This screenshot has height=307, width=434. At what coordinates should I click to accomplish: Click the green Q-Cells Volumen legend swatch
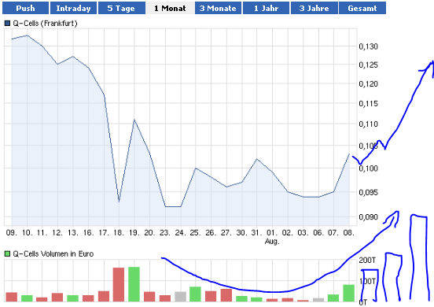pyautogui.click(x=8, y=253)
